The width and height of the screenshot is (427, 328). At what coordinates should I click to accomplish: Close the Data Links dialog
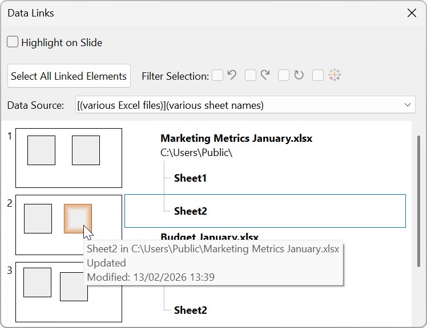(412, 13)
